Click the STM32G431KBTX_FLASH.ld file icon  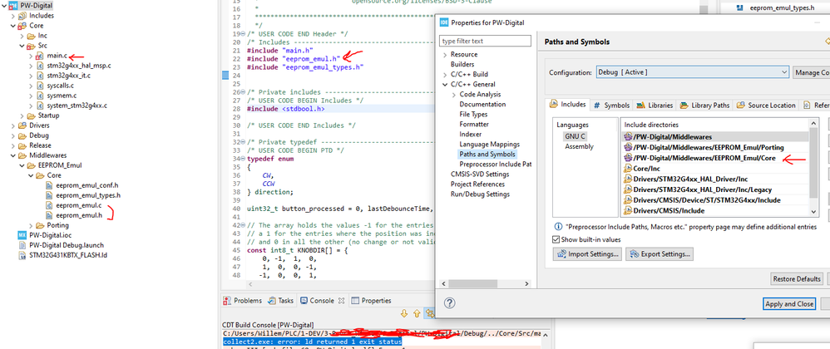[22, 255]
